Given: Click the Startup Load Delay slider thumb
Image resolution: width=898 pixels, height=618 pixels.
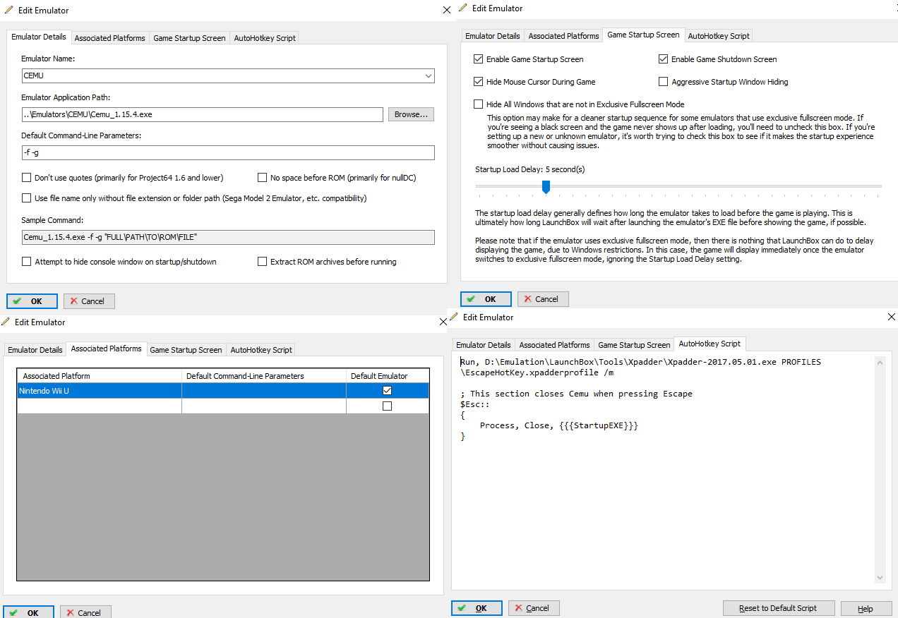Looking at the screenshot, I should [546, 187].
